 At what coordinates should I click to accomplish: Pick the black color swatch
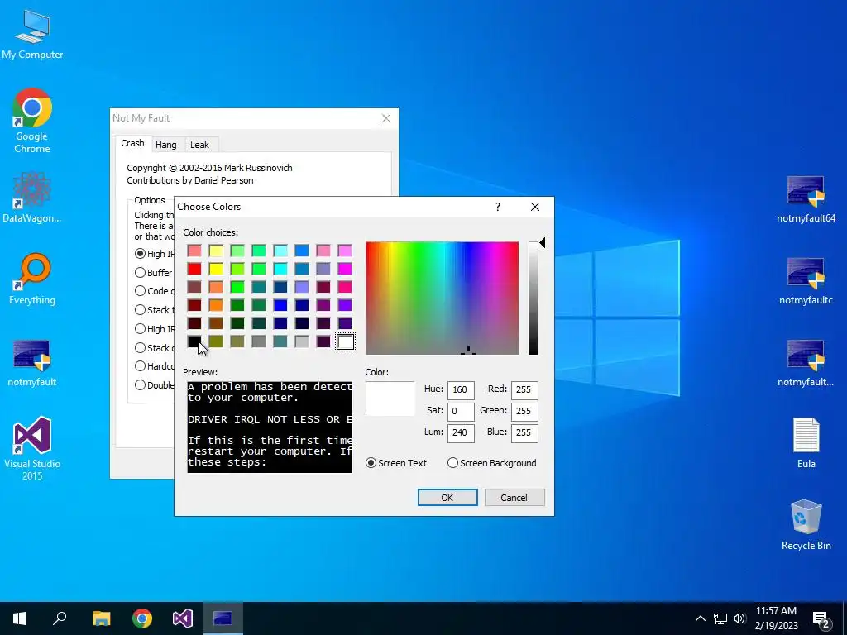(x=194, y=341)
